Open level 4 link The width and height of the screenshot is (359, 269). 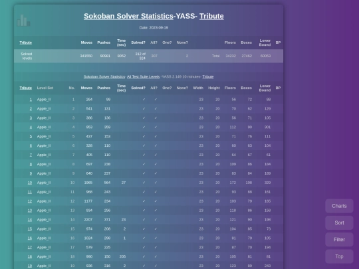coord(31,127)
